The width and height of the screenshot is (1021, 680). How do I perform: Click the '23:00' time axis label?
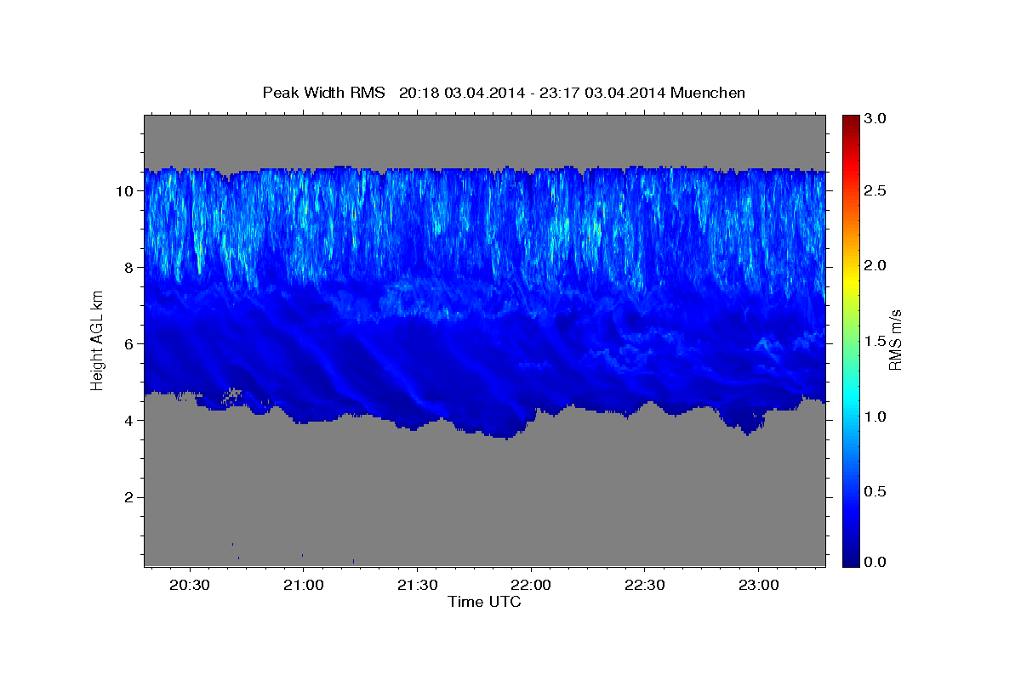758,585
